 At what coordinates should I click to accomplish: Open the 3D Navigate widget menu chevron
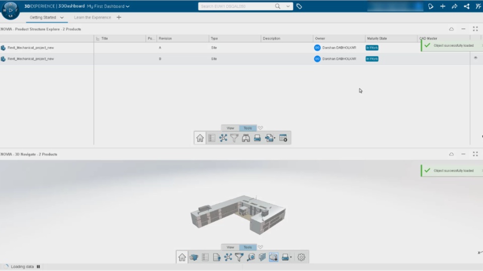tap(451, 154)
